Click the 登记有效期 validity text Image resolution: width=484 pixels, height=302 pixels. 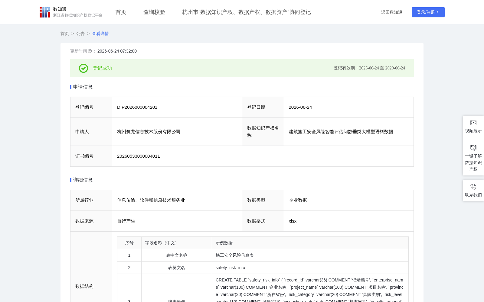click(x=369, y=68)
